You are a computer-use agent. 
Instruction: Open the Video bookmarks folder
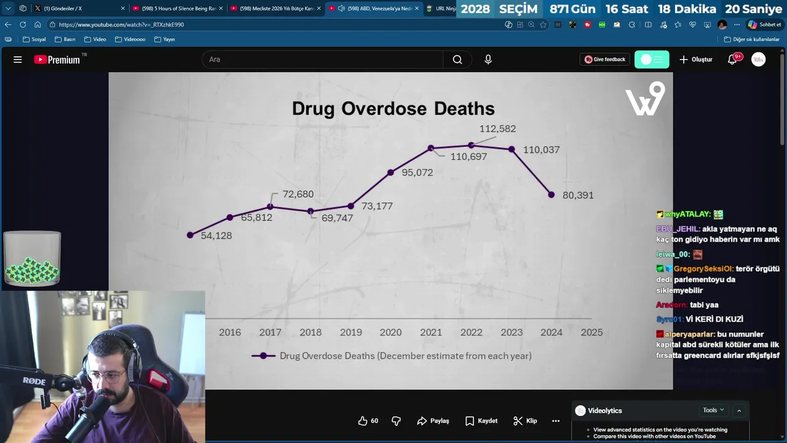click(95, 39)
